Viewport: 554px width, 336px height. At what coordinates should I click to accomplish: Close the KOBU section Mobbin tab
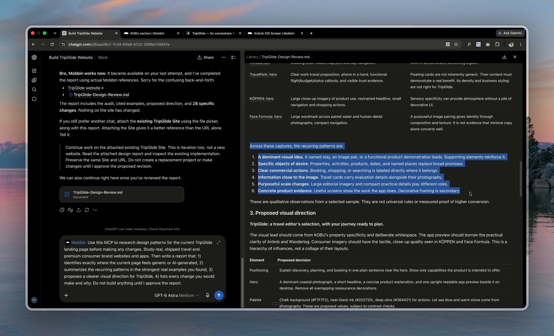pyautogui.click(x=178, y=33)
